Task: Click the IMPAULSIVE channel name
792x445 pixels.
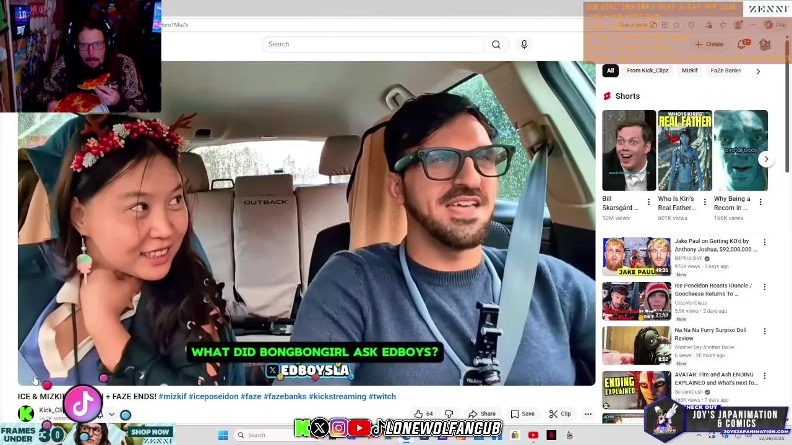Action: 688,259
